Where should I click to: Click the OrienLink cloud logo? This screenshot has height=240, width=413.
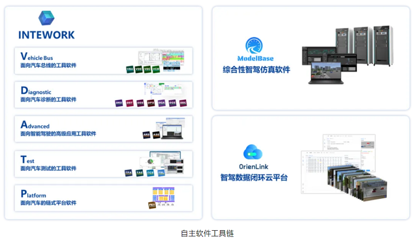252,152
